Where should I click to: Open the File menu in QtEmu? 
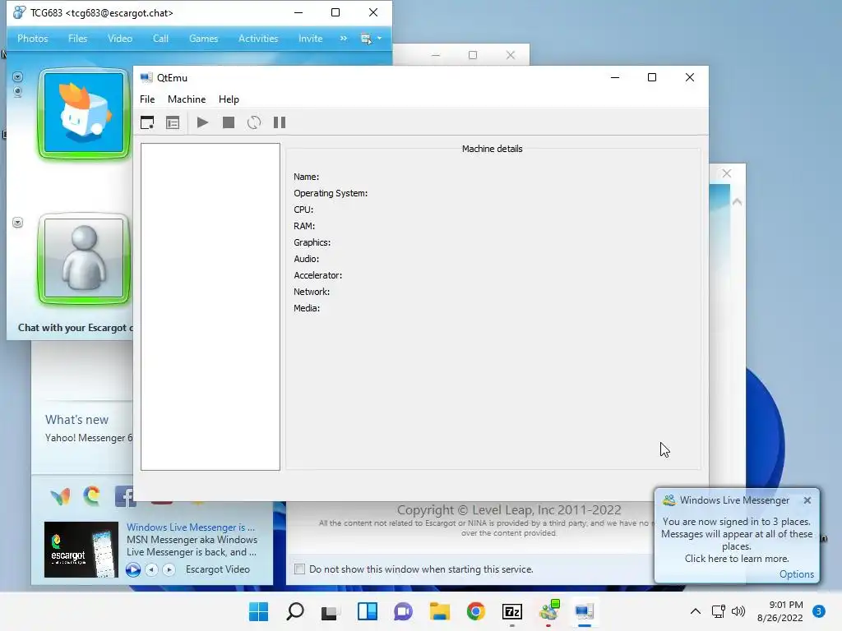(x=147, y=99)
